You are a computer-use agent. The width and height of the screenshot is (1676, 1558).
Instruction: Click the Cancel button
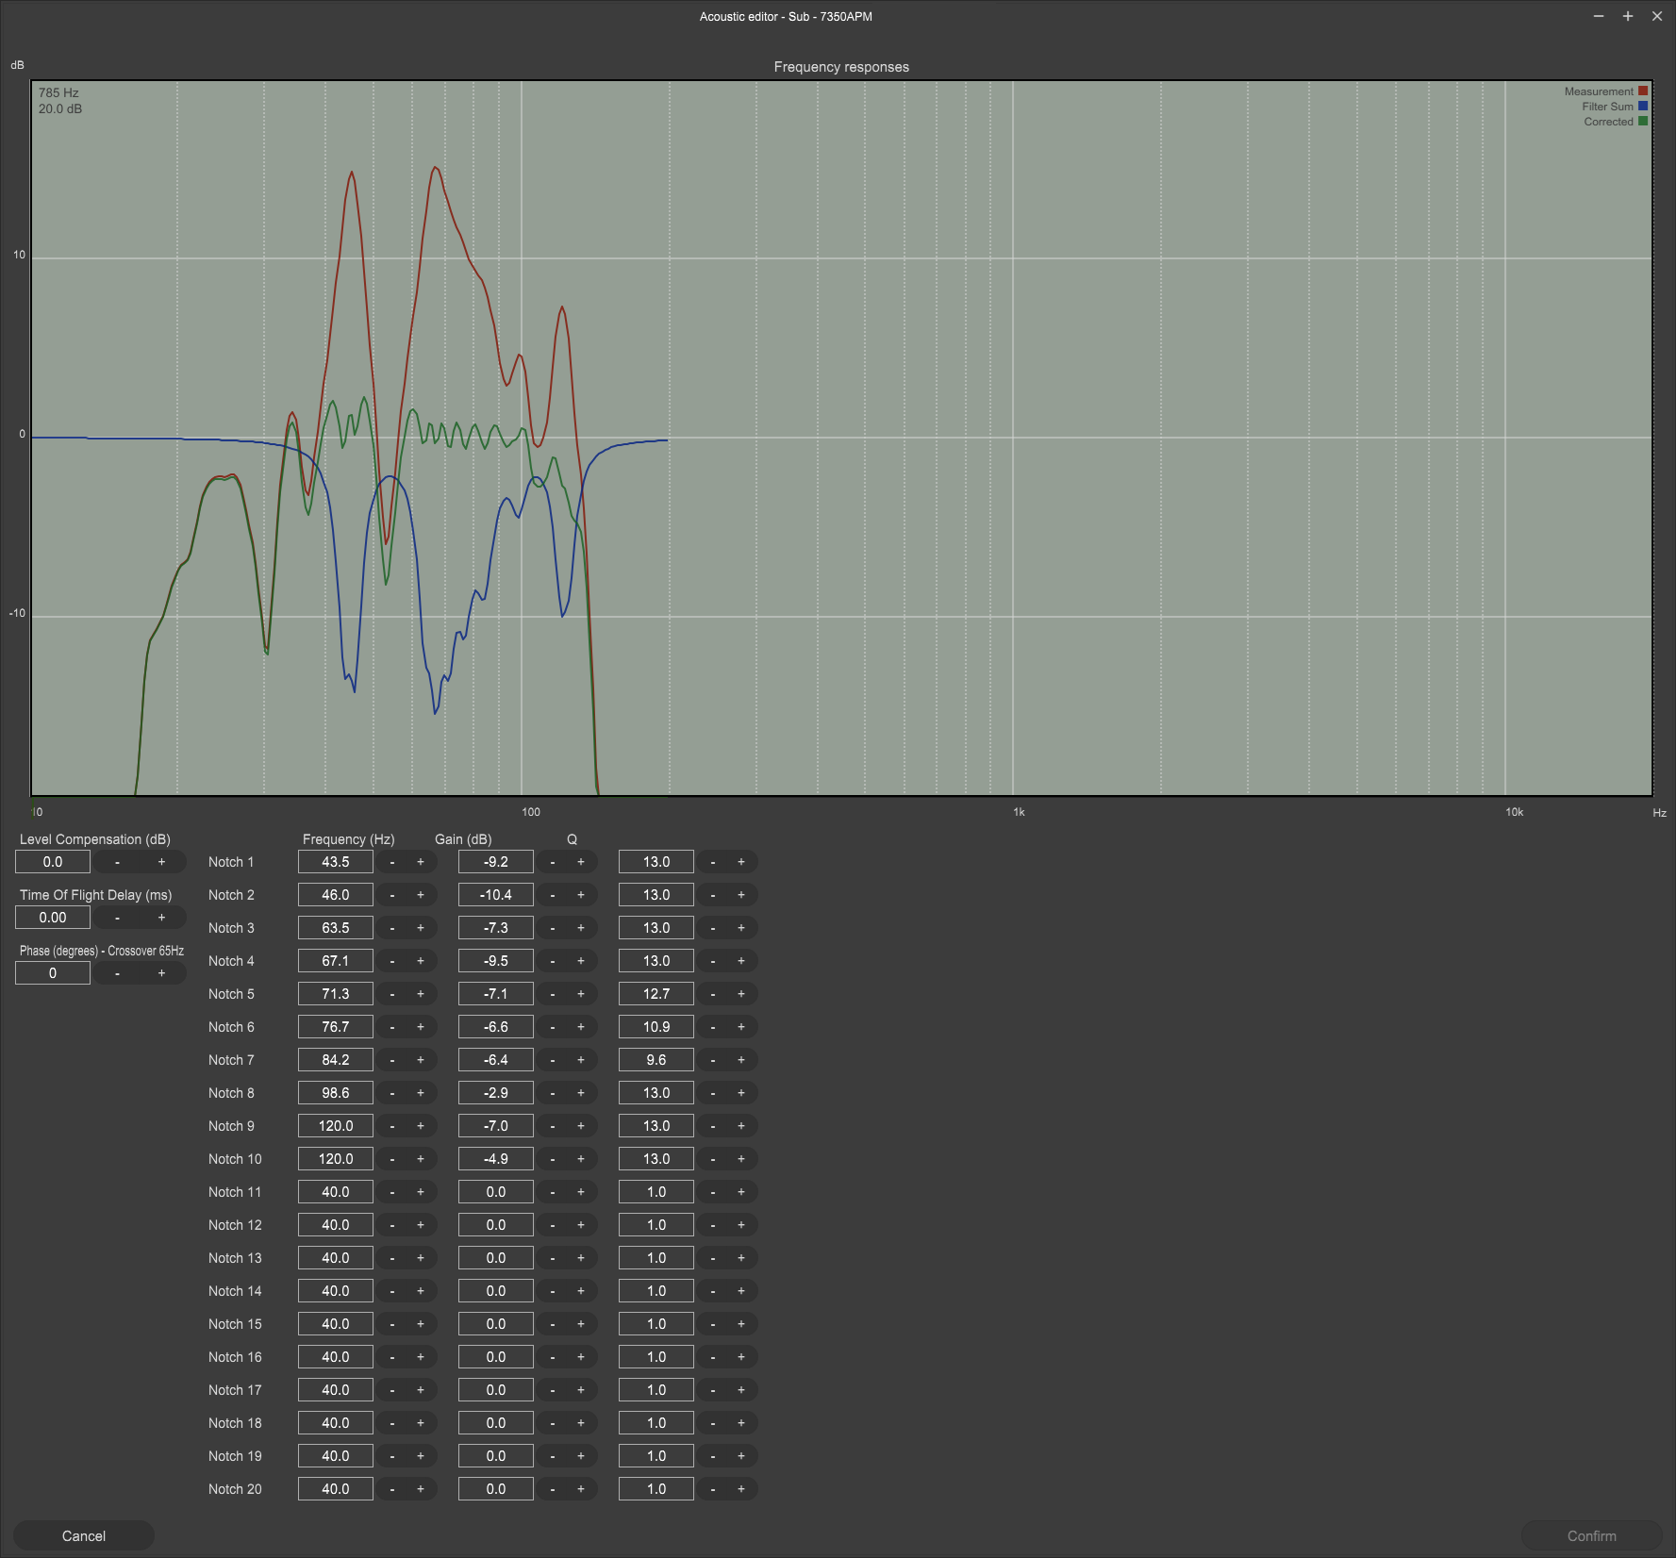click(x=84, y=1536)
